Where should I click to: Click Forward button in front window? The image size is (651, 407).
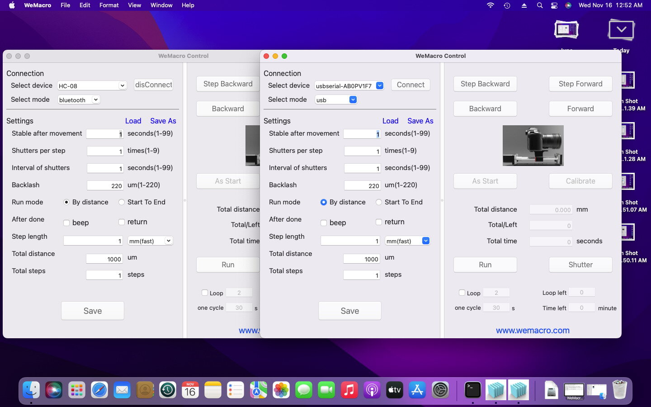click(580, 109)
